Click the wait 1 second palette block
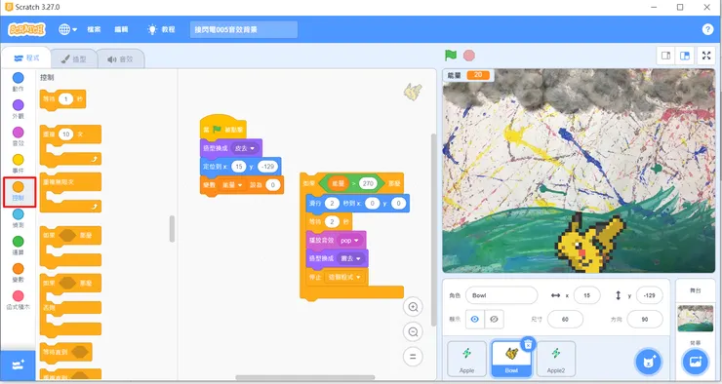This screenshot has height=384, width=722. click(x=63, y=99)
